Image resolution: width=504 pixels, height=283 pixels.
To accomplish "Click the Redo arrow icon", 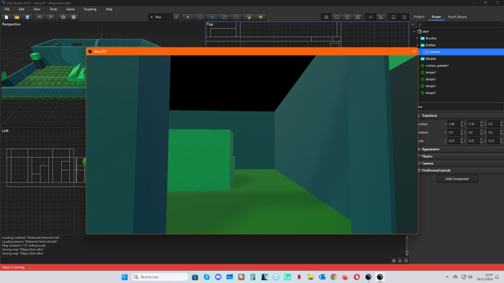I will [x=50, y=17].
